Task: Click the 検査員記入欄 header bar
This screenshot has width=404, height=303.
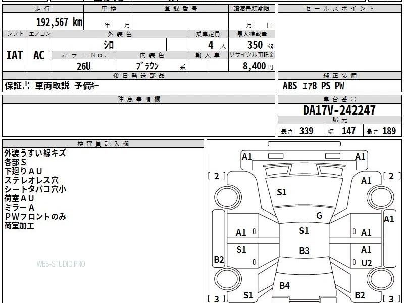Action: [x=103, y=144]
